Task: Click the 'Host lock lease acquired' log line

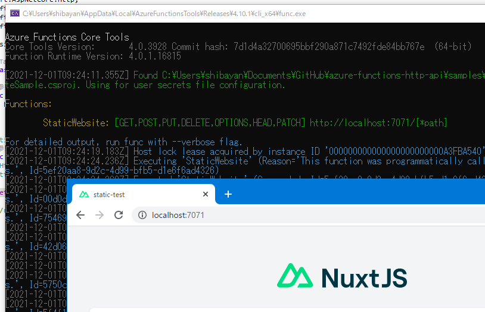Action: [x=245, y=151]
